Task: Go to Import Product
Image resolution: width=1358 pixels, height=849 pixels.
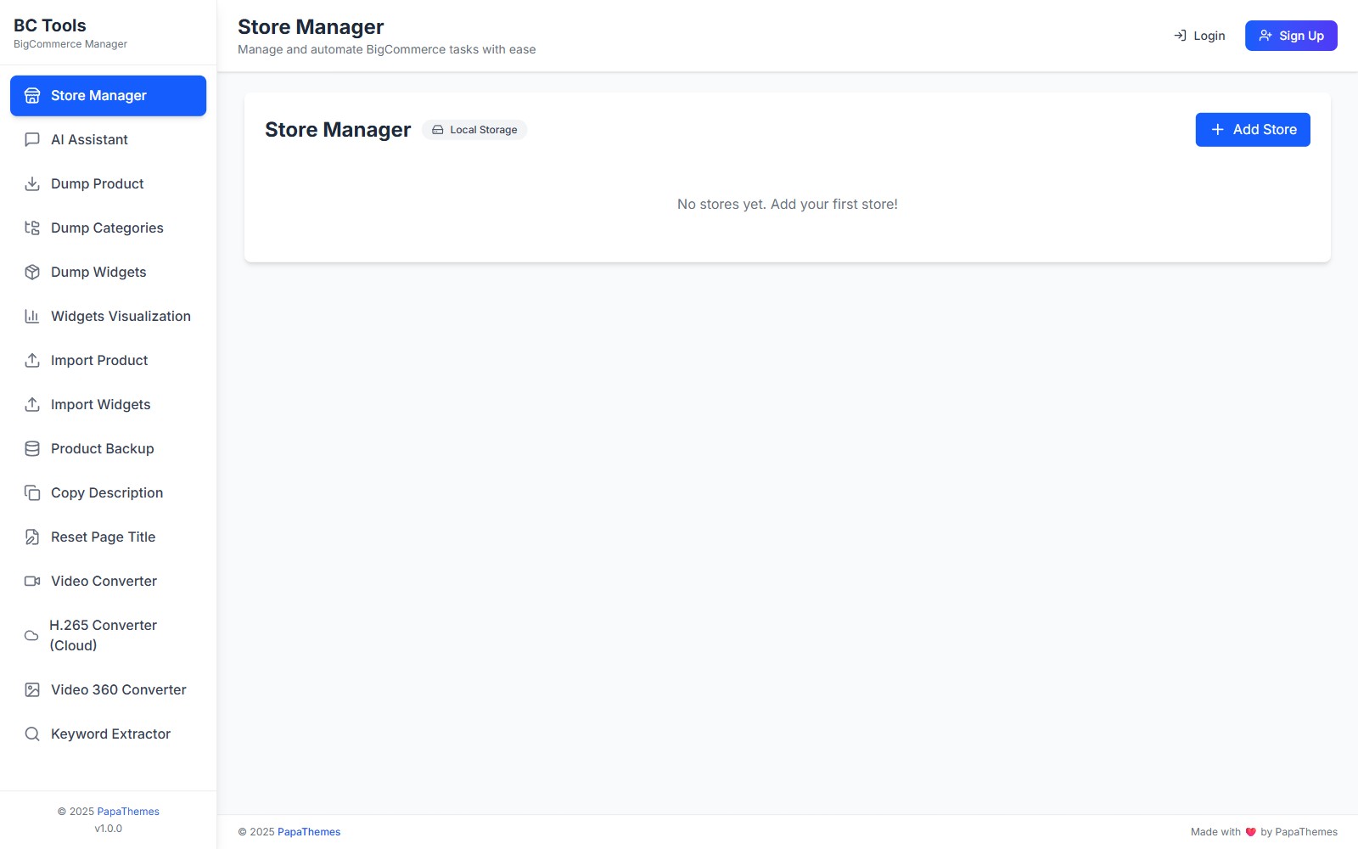Action: coord(108,361)
